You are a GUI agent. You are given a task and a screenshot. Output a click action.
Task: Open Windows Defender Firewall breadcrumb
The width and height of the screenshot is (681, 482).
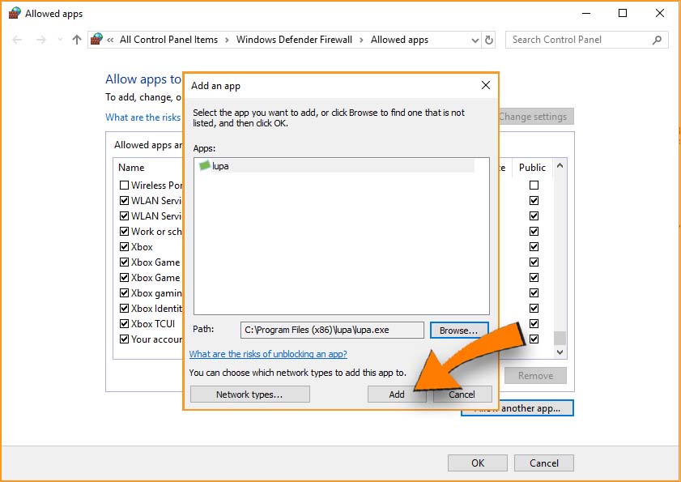pos(294,40)
